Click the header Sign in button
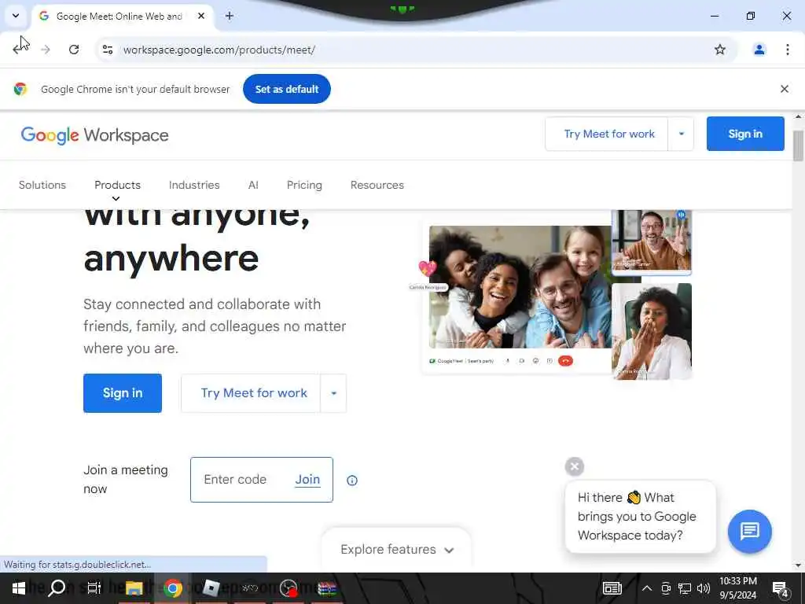 [x=745, y=134]
